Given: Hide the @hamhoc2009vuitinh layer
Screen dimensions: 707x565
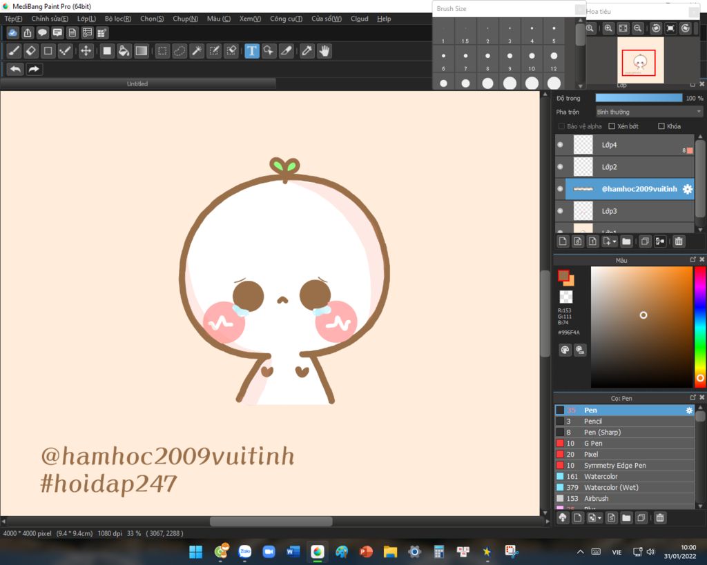Looking at the screenshot, I should click(561, 189).
